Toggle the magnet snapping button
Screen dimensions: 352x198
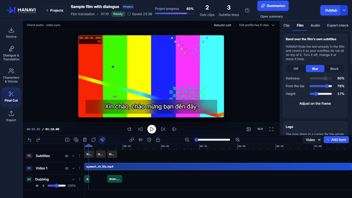[102, 140]
